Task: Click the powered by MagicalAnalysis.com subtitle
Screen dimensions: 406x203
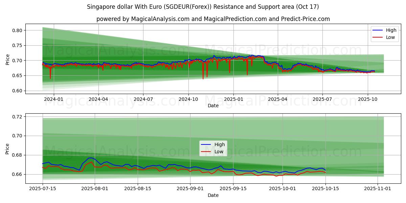Action: (x=213, y=19)
